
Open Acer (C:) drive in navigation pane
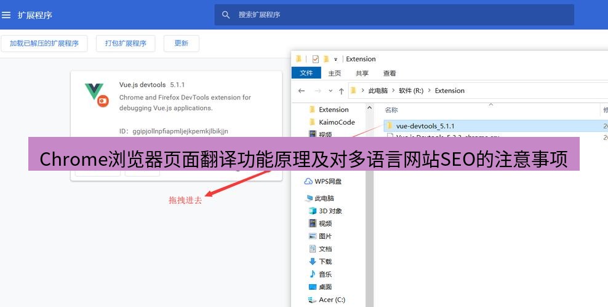click(x=332, y=300)
